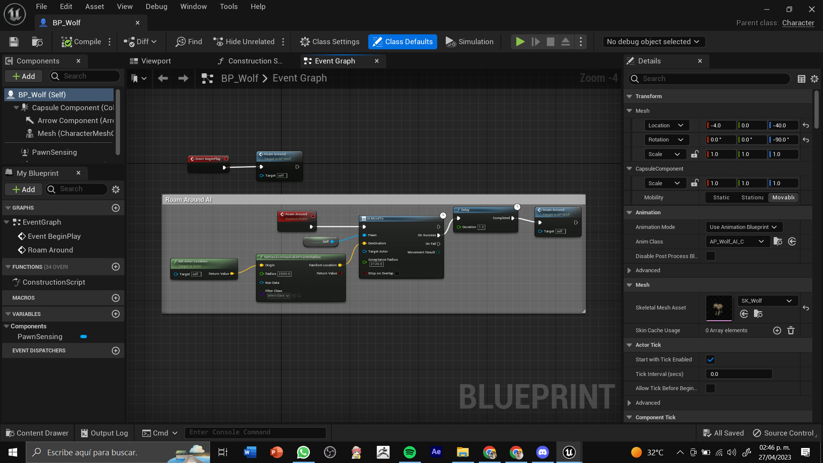The width and height of the screenshot is (823, 463).
Task: Open the Window menu
Action: [193, 6]
